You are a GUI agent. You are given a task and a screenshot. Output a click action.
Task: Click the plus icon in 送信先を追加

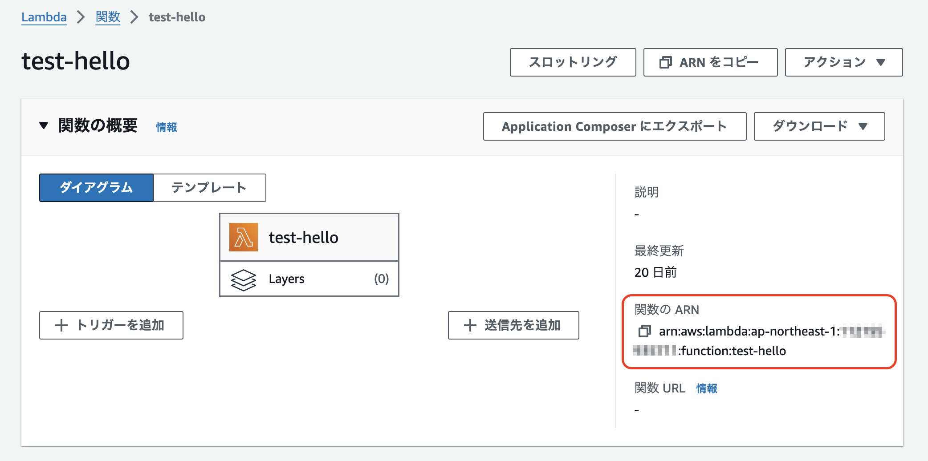(470, 325)
